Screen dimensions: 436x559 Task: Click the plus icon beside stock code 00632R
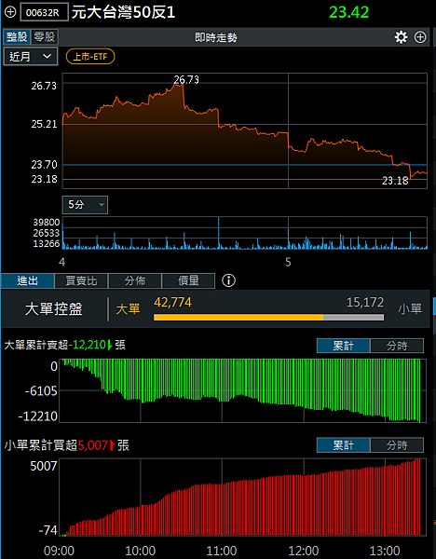click(10, 12)
